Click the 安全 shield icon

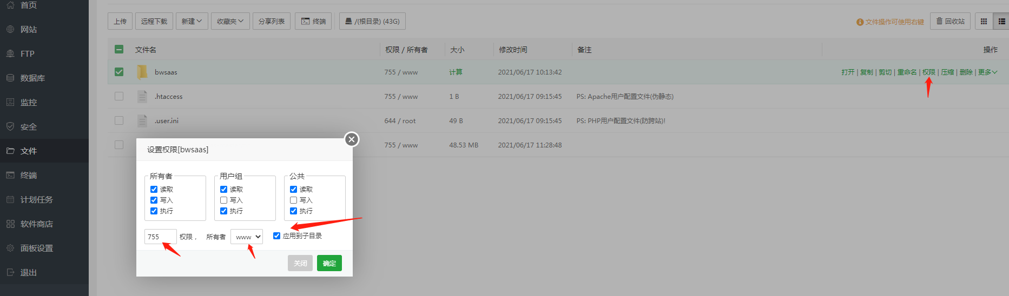point(10,126)
